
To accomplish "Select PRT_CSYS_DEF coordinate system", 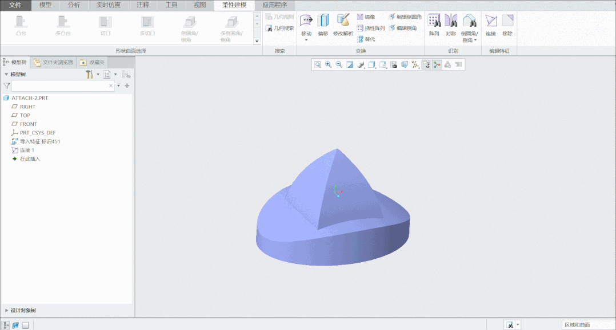I will [x=38, y=133].
